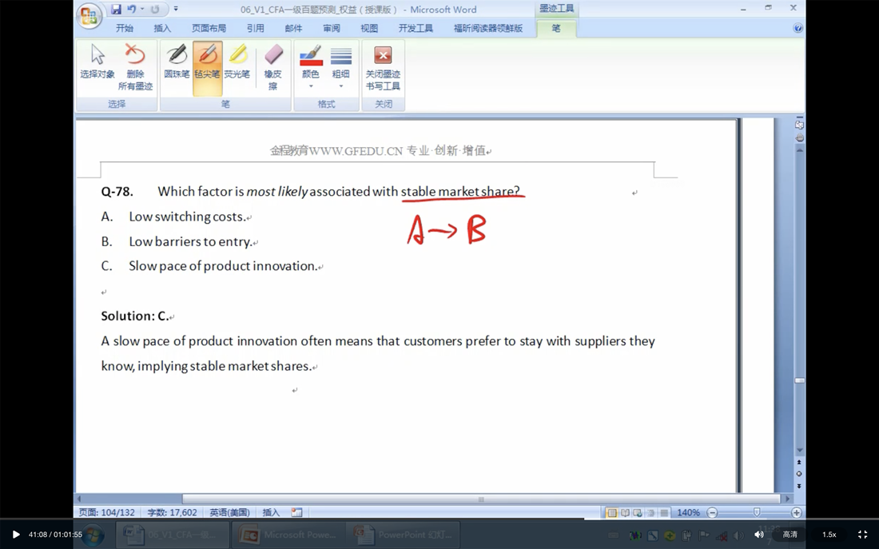Pick the 橡皮擦 eraser tool
The image size is (879, 549).
tap(273, 67)
